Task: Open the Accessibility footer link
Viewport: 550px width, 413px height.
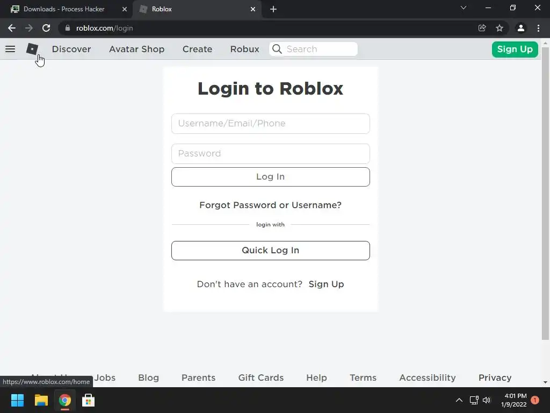Action: coord(428,378)
